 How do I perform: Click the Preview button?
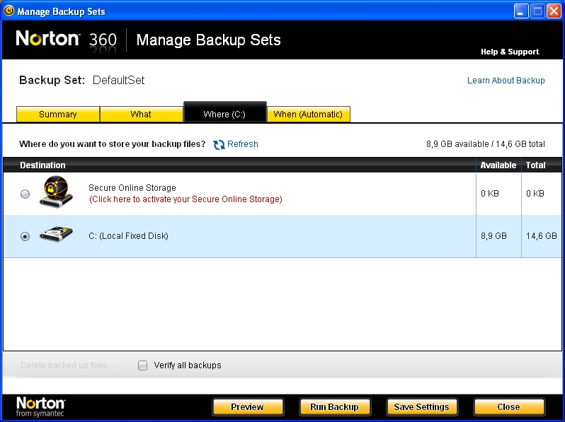tap(248, 407)
